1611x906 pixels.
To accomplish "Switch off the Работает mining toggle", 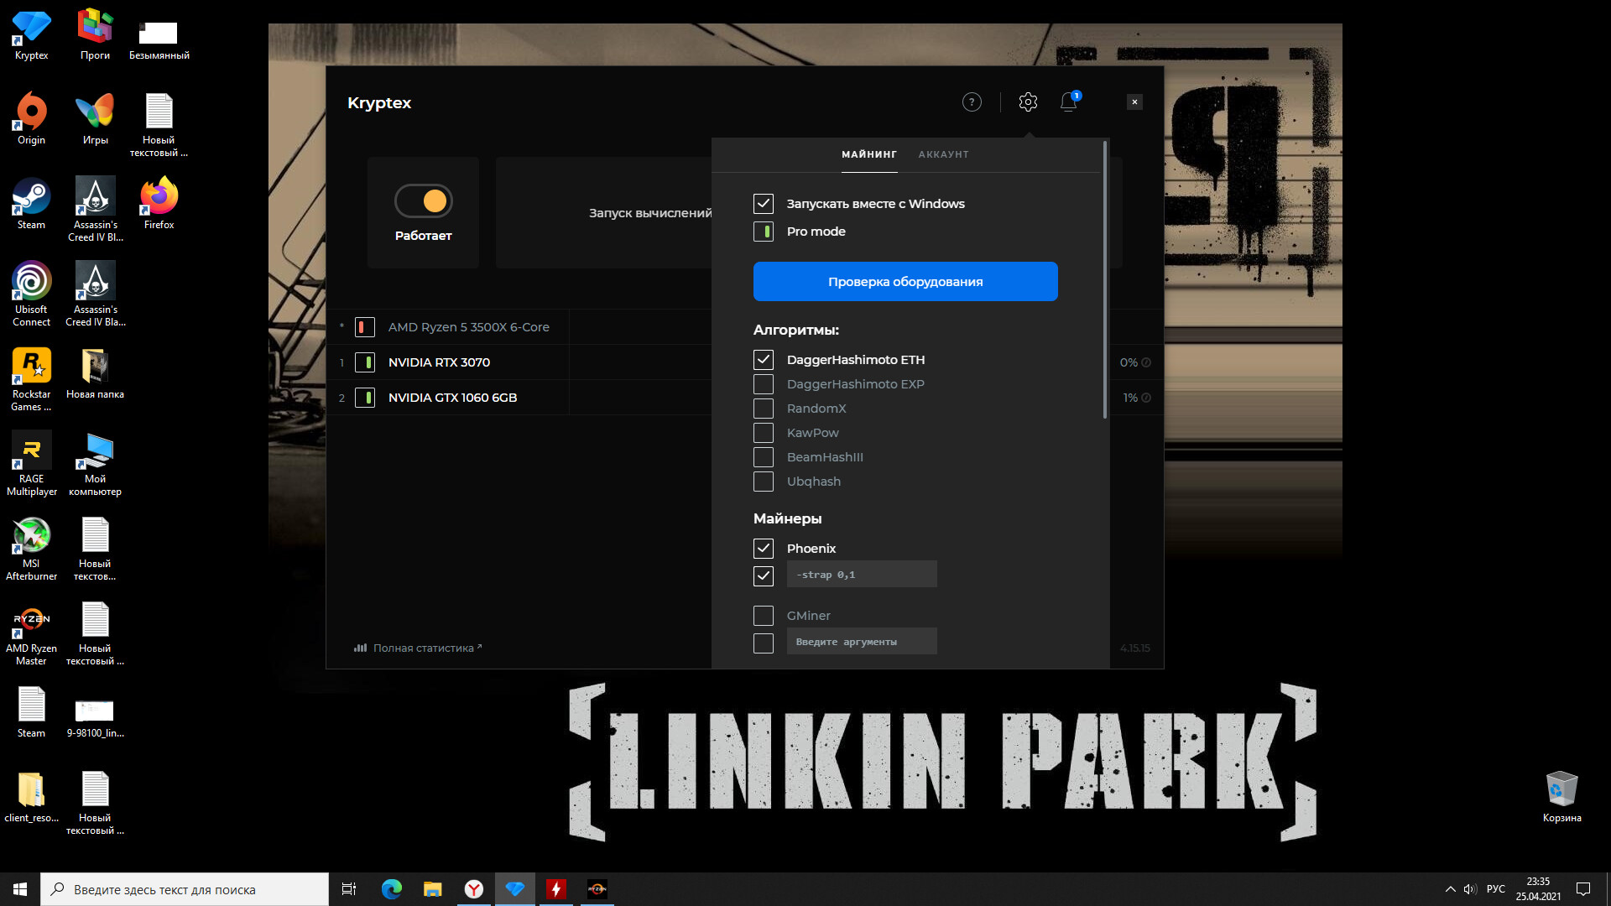I will tap(424, 201).
